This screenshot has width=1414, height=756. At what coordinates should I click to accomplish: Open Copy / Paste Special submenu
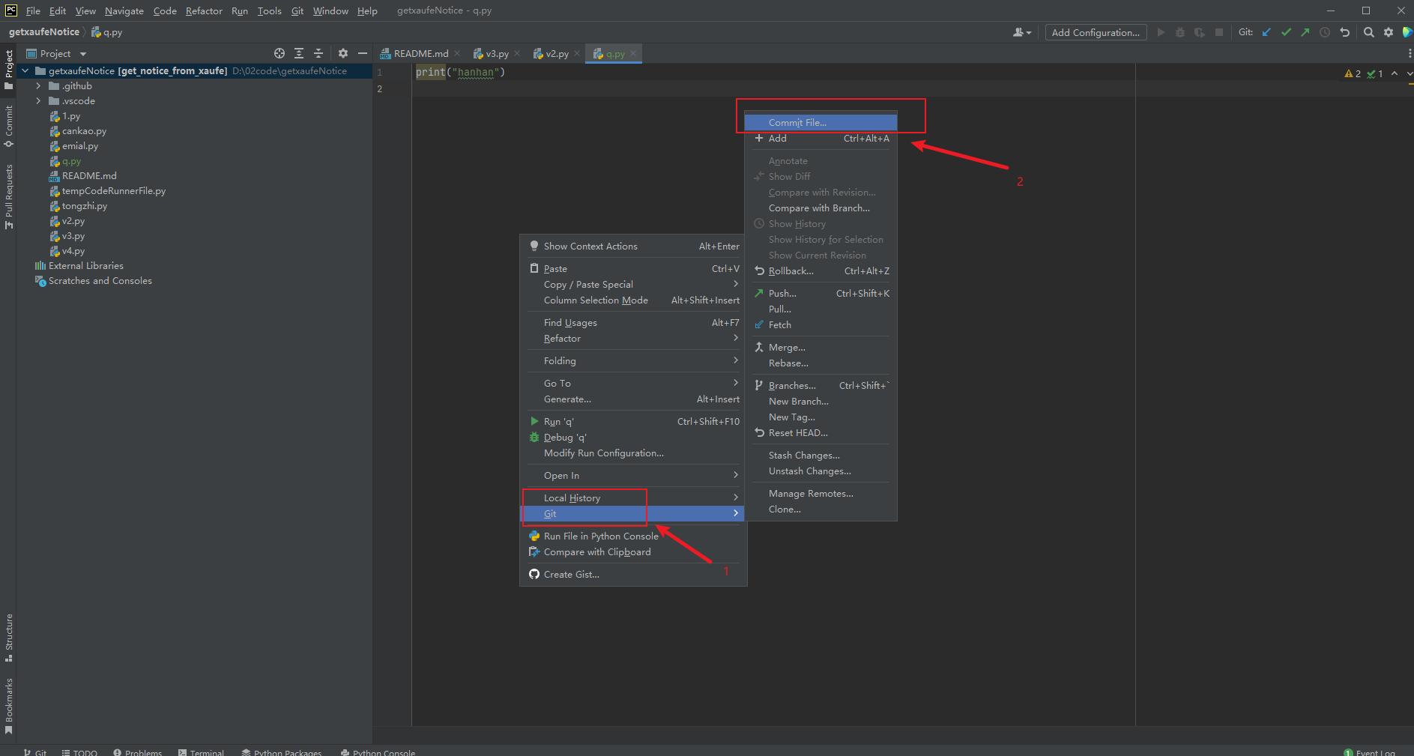pyautogui.click(x=633, y=285)
